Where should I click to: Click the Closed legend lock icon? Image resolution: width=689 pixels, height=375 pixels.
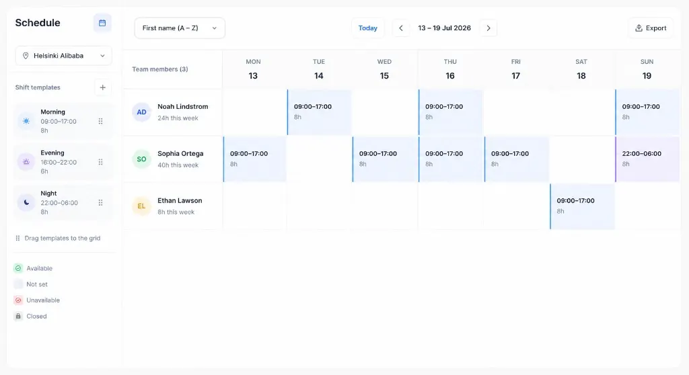click(x=18, y=316)
